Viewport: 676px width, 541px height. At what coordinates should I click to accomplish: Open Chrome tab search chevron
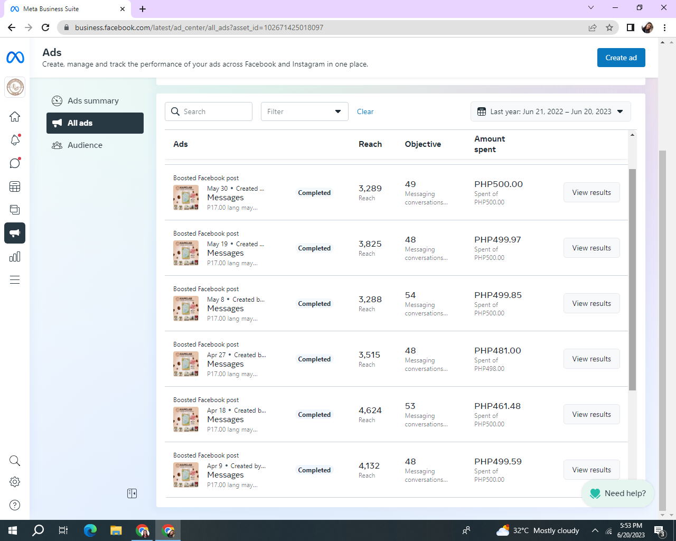pyautogui.click(x=591, y=8)
